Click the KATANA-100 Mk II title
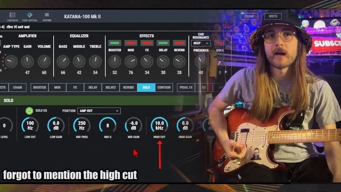Screen dimensions: 341x192 (82, 17)
